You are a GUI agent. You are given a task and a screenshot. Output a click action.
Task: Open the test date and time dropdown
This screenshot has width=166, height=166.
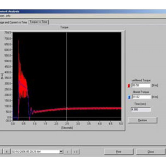61,151
